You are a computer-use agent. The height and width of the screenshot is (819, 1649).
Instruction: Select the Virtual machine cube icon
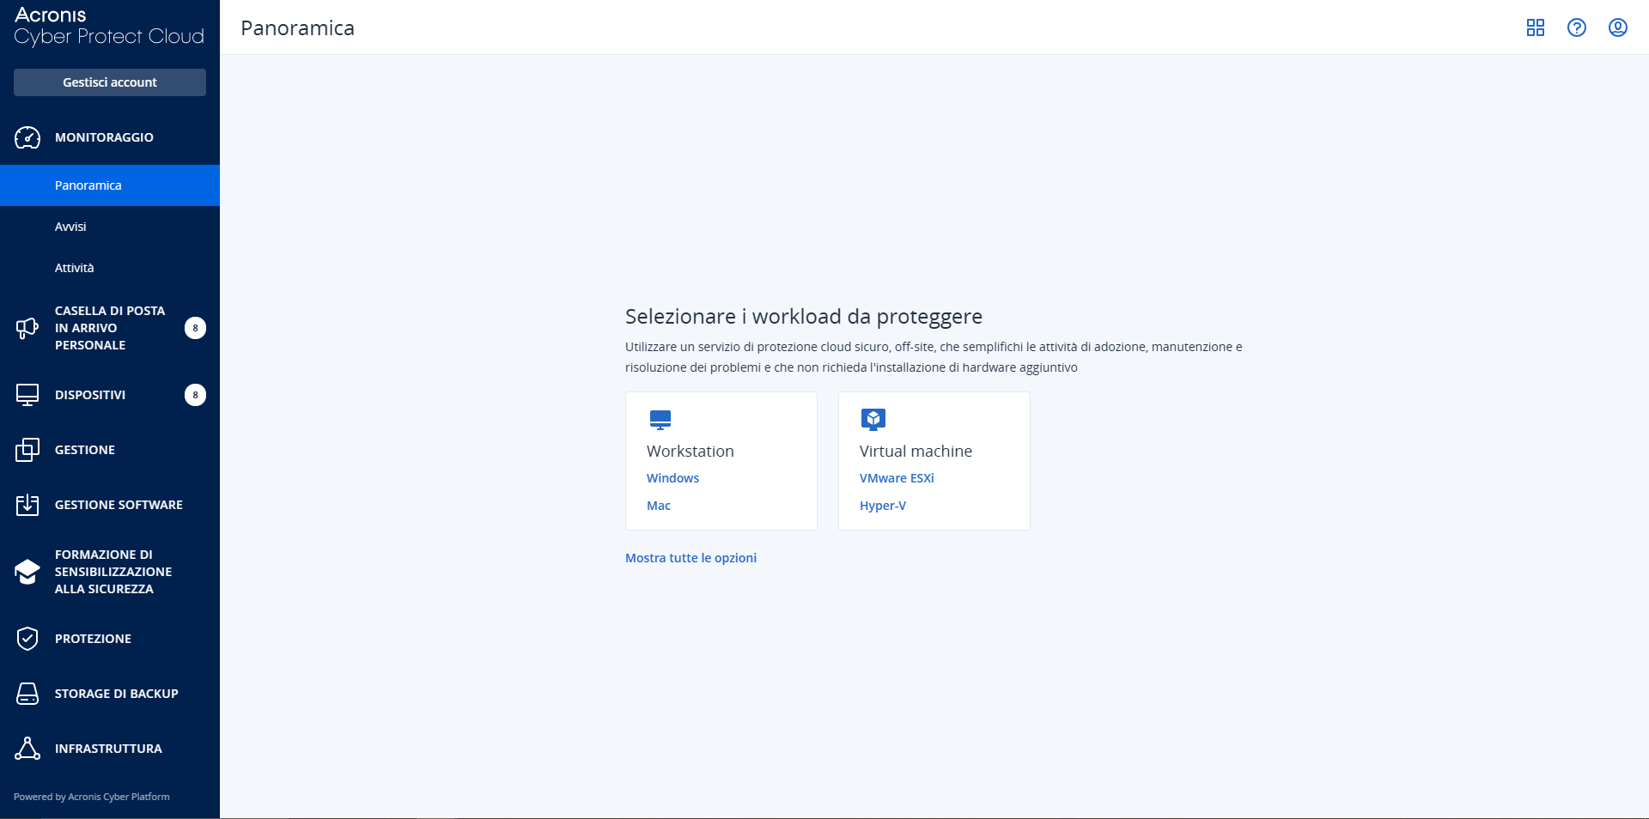click(x=873, y=420)
